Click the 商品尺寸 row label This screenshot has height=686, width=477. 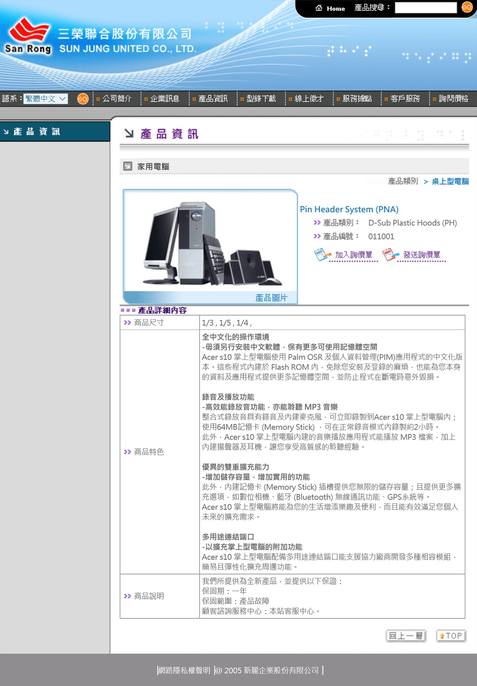(149, 322)
